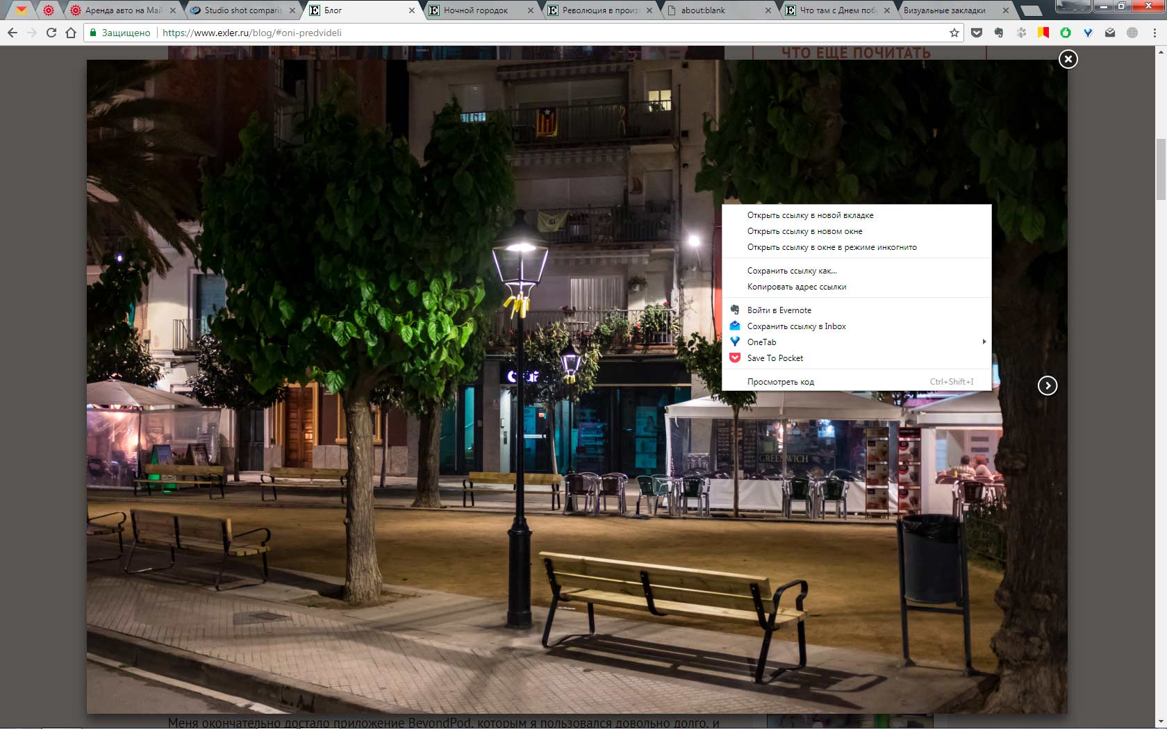Click the Pocket extension icon in toolbar
The height and width of the screenshot is (729, 1167).
click(977, 33)
